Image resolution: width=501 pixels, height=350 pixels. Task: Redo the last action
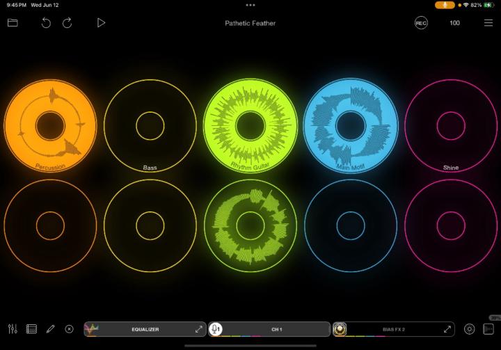point(67,23)
